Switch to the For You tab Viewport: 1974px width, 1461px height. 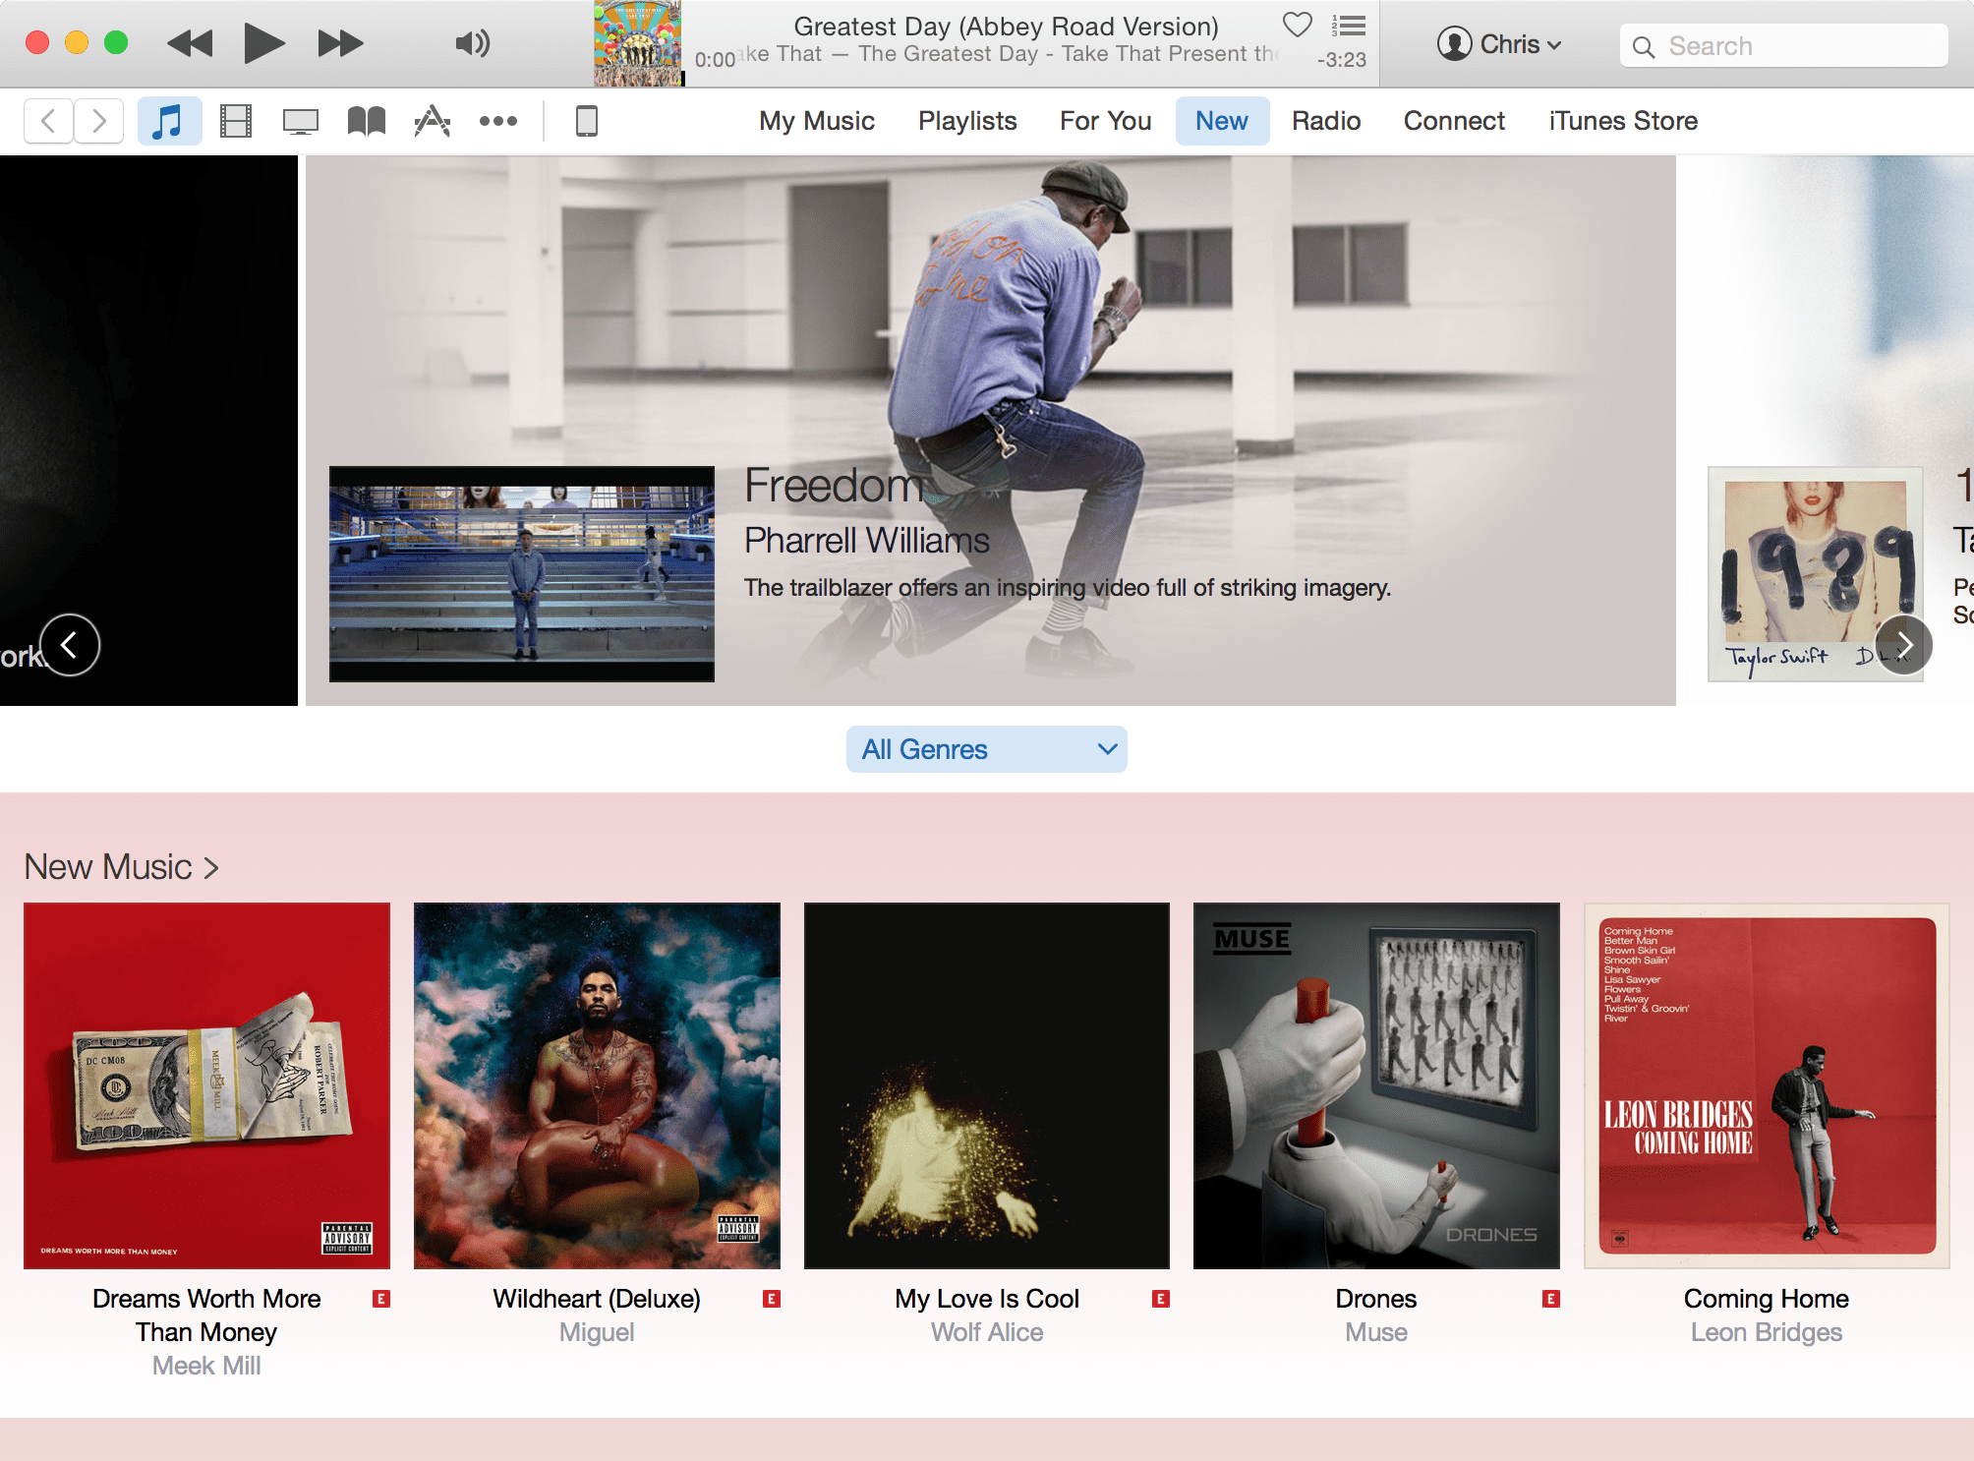click(1105, 121)
